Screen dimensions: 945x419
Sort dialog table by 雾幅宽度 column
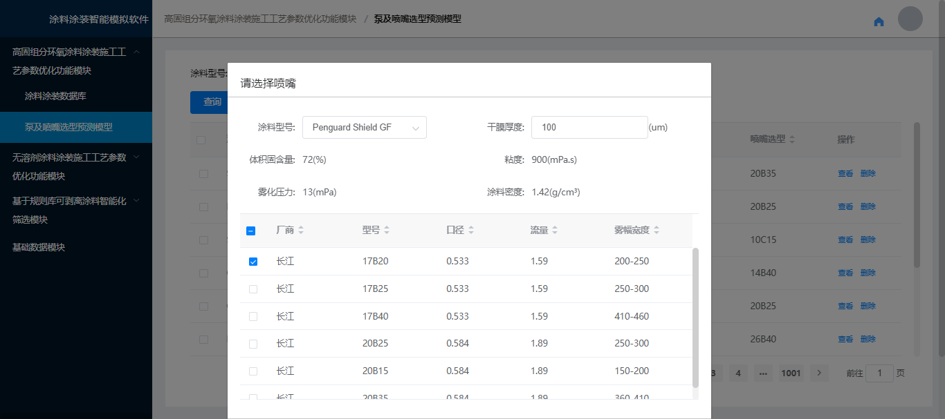(656, 231)
